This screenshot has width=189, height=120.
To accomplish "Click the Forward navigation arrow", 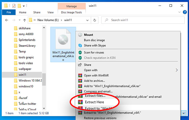I will (x=14, y=20).
